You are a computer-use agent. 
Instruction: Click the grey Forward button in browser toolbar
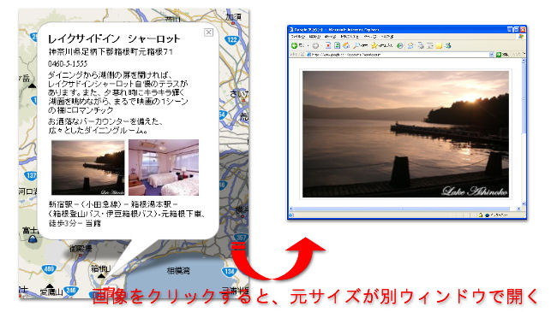315,46
